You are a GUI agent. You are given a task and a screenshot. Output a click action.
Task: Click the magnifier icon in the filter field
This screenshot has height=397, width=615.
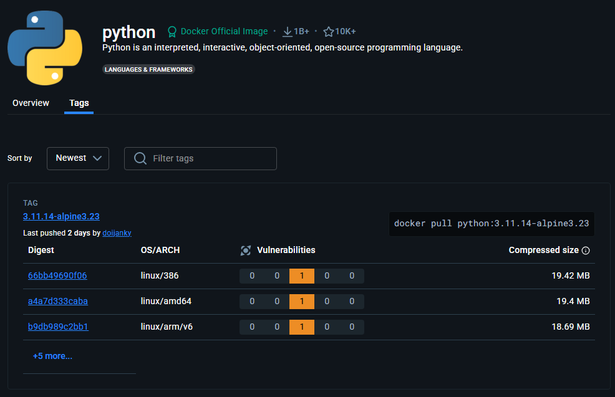click(140, 158)
